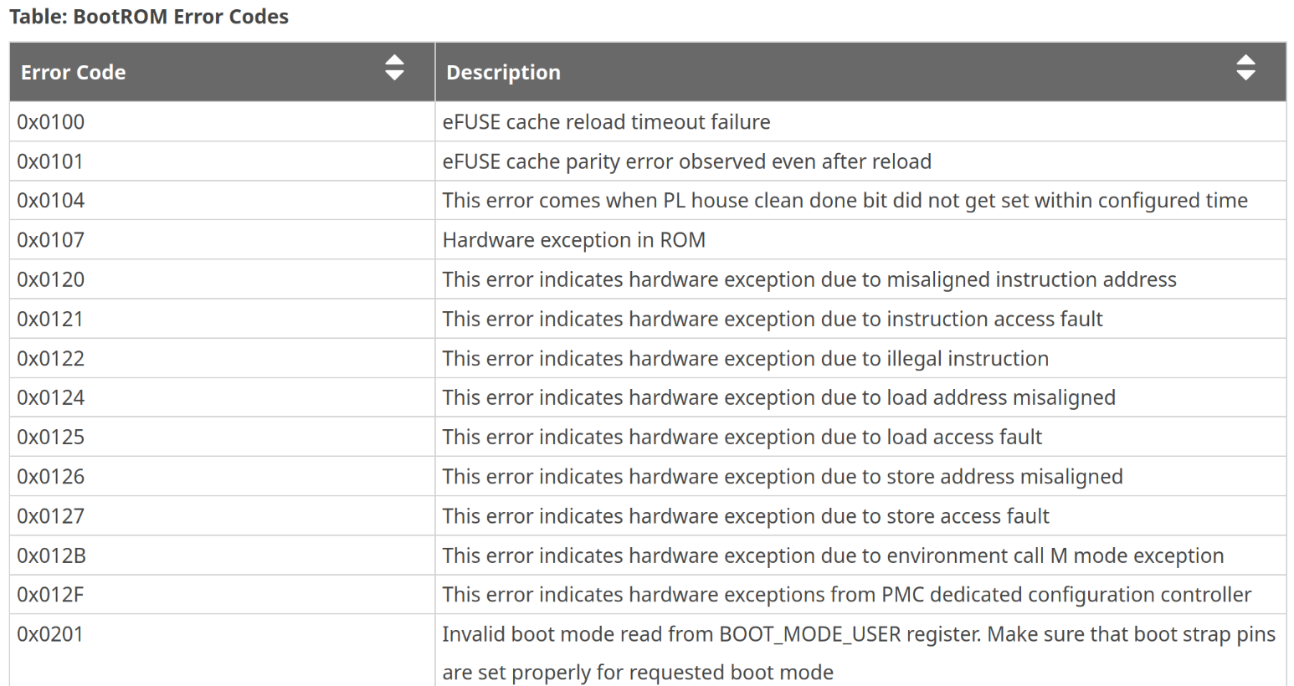Viewport: 1294px width, 686px height.
Task: Select the 0x0101 error code cell
Action: tap(51, 161)
